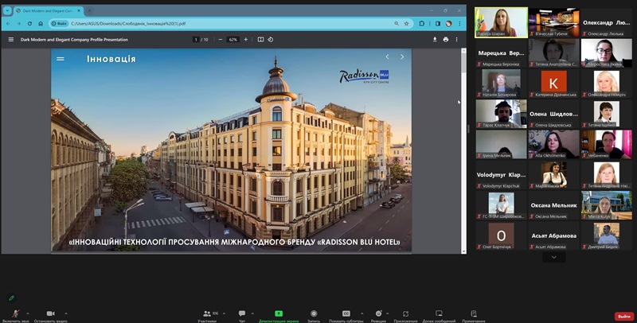Expand more participant thumbnails with down chevron
Screen dimensions: 637x323
pos(553,257)
